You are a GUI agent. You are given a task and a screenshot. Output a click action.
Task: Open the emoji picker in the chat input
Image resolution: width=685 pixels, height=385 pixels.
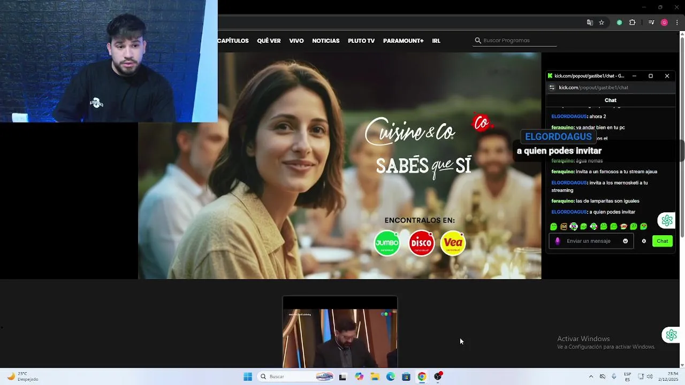pos(625,241)
